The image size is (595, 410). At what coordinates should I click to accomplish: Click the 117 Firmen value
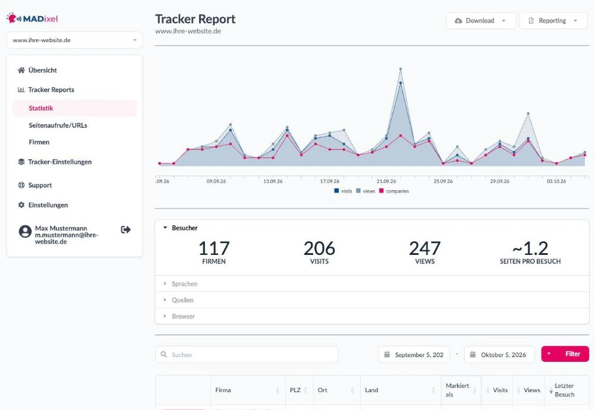214,249
